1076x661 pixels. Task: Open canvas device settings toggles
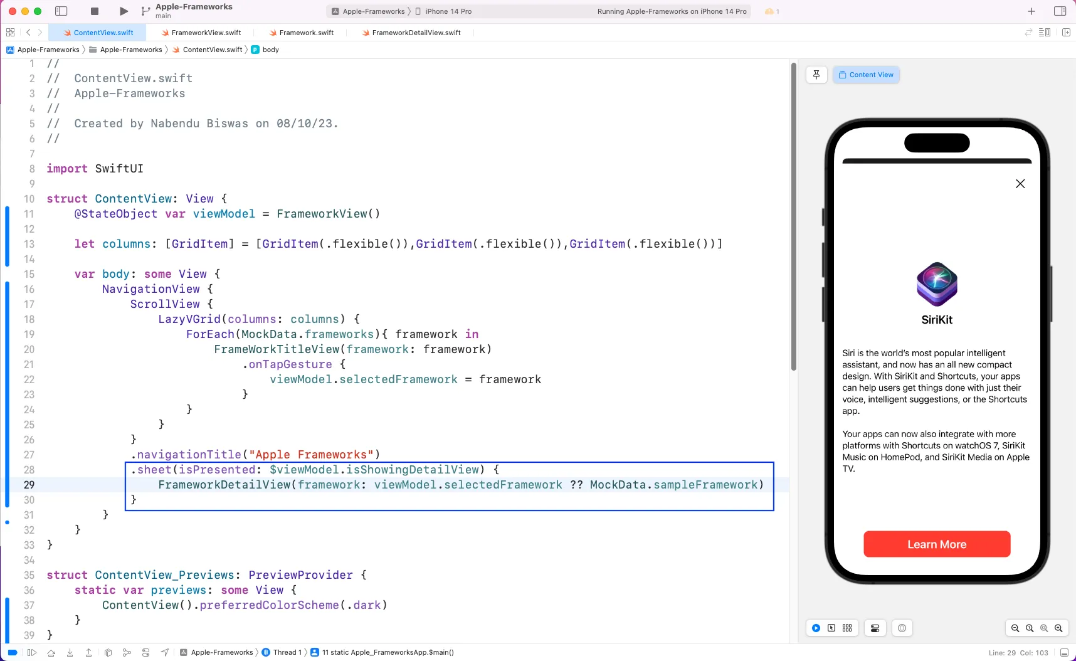coord(875,628)
